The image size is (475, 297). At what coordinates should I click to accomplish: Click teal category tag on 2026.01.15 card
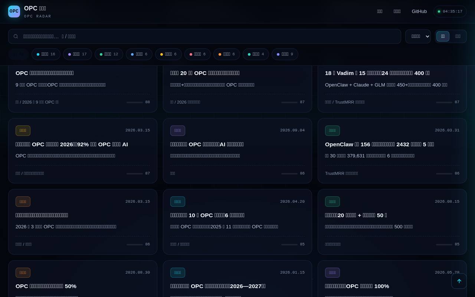coord(178,272)
